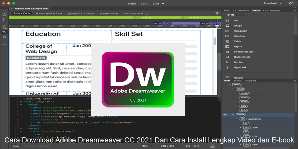Click the Image insert icon
This screenshot has height=149, width=298.
[227, 26]
